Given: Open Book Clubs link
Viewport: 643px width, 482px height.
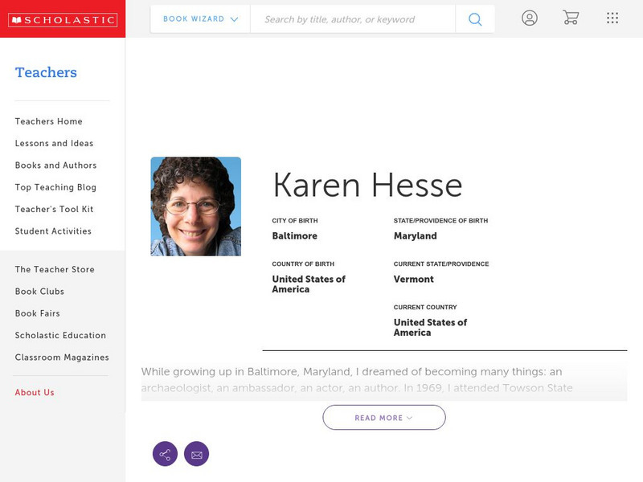Looking at the screenshot, I should pos(39,292).
